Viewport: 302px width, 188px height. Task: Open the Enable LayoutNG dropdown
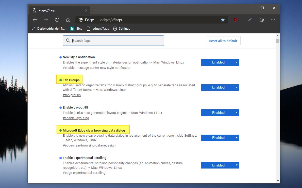click(x=220, y=113)
